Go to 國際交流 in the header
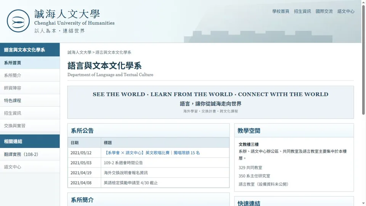Image resolution: width=366 pixels, height=206 pixels. tap(324, 11)
